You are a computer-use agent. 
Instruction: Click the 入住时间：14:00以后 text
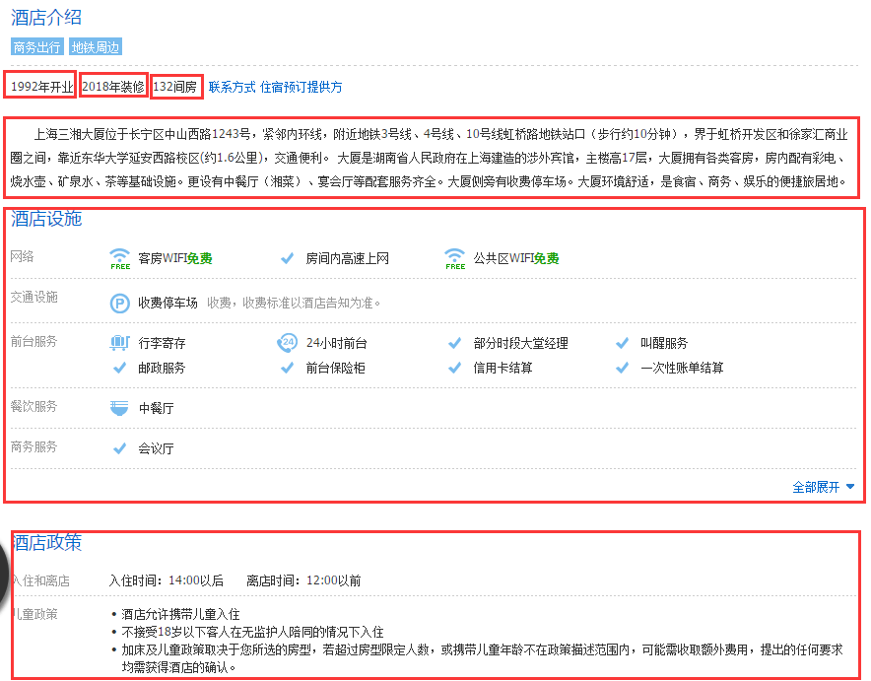point(167,580)
